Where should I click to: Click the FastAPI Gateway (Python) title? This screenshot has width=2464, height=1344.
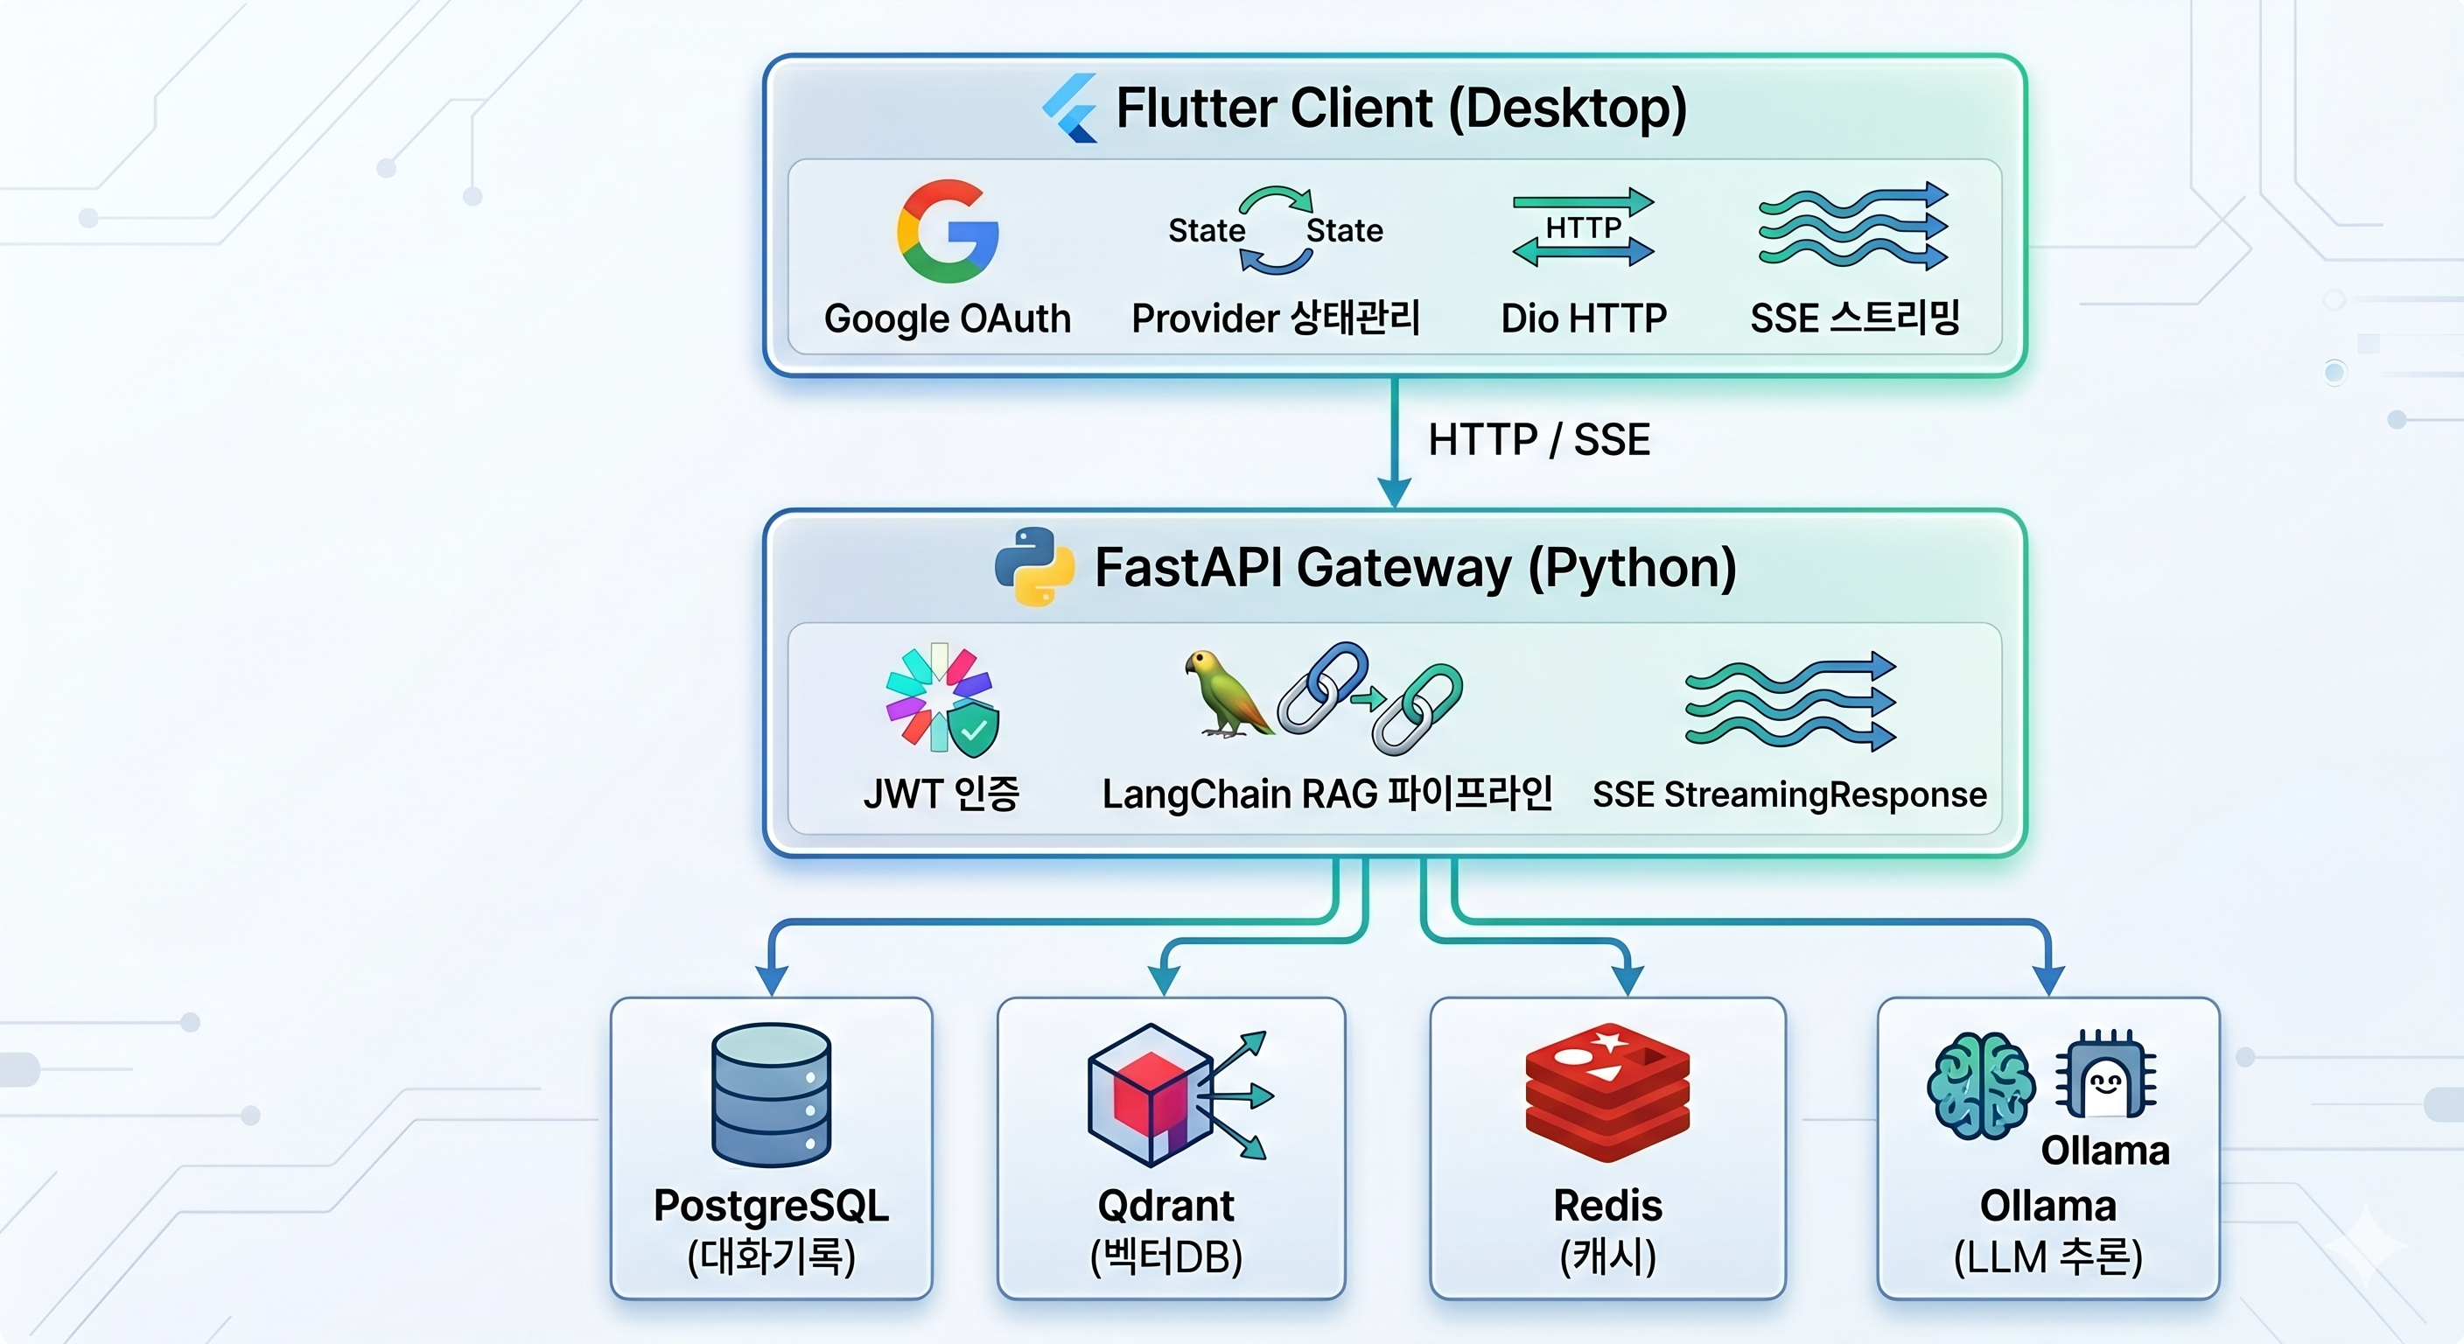pyautogui.click(x=1415, y=567)
